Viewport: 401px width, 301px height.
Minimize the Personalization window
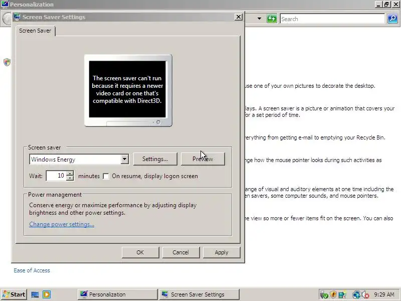coord(378,5)
